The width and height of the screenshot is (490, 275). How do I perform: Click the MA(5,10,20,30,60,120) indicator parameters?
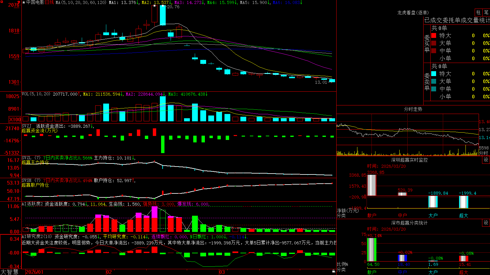tap(81, 2)
